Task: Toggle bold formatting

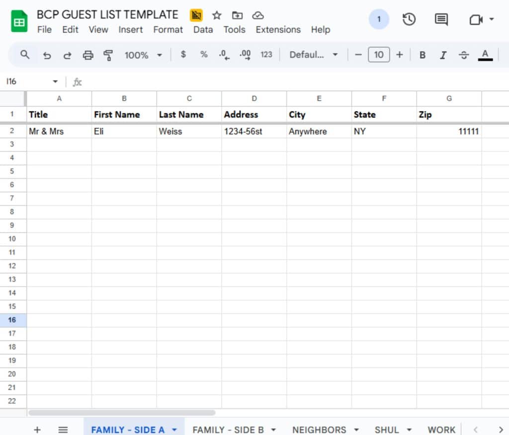Action: (x=423, y=55)
